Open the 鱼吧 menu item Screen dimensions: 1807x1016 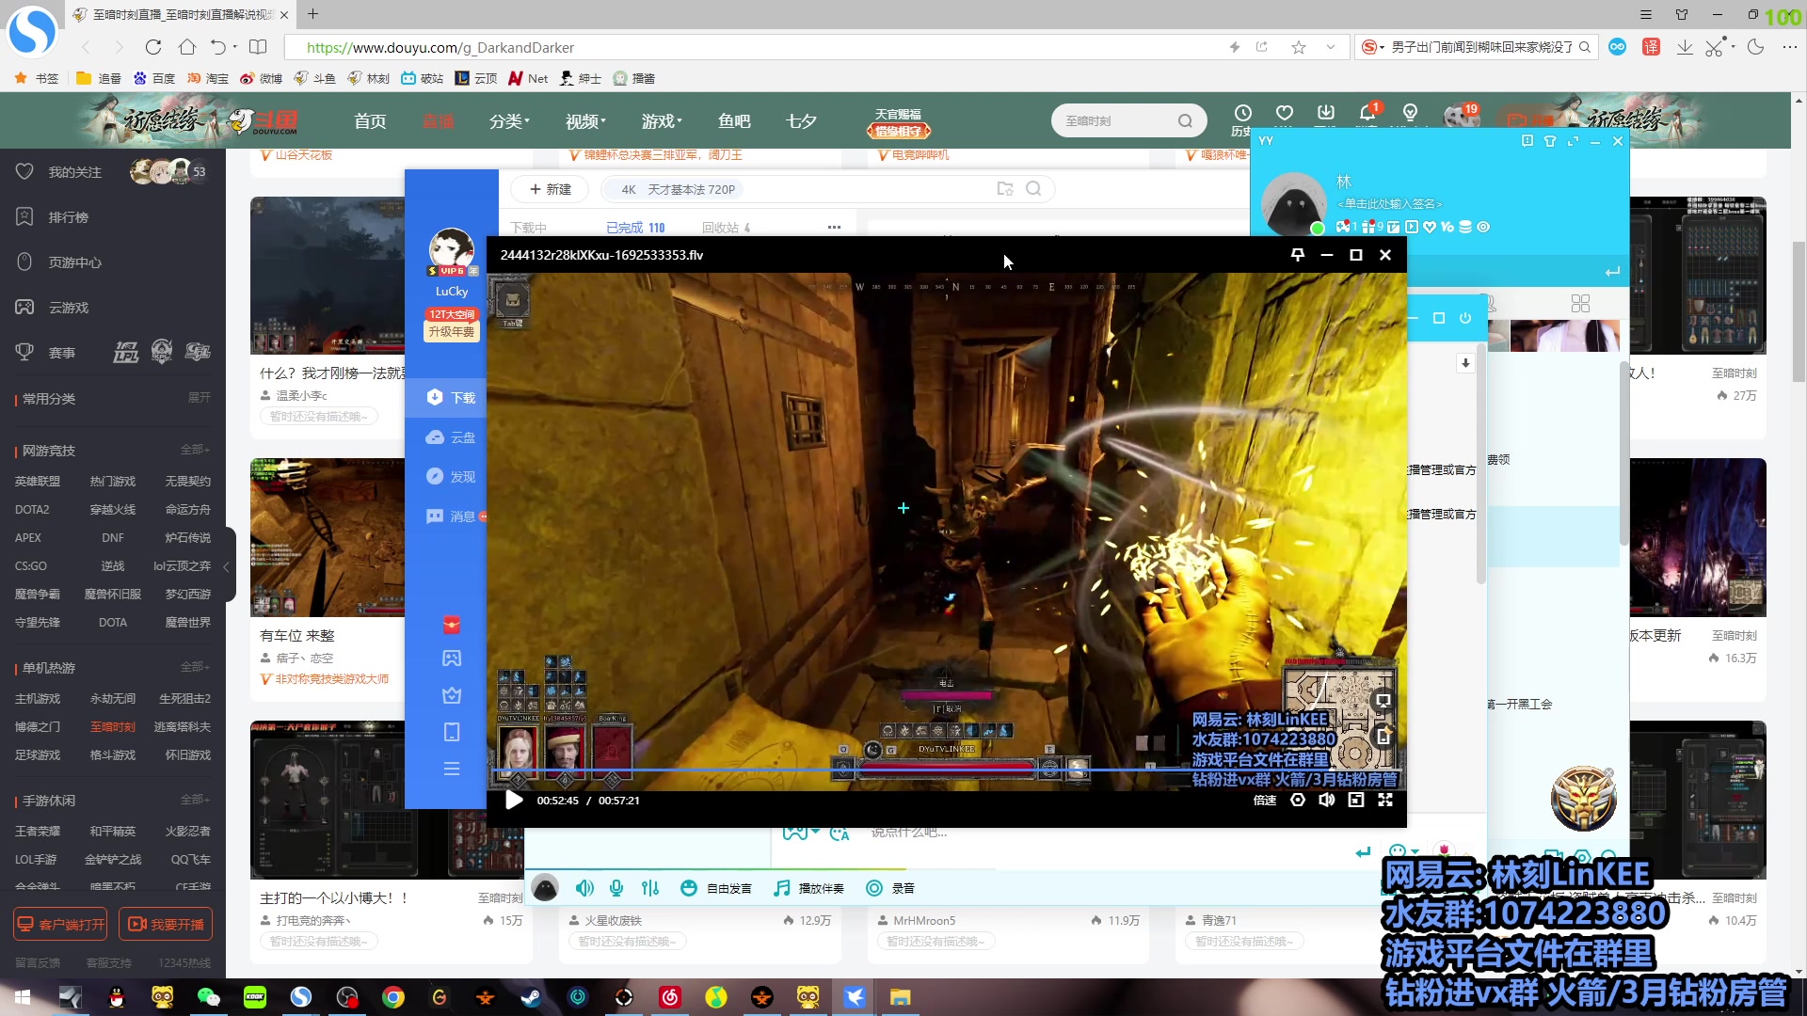point(734,121)
